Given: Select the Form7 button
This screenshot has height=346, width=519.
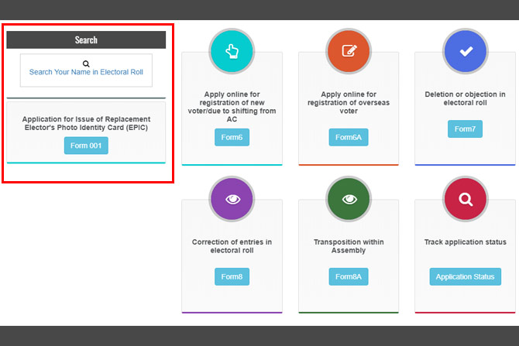Looking at the screenshot, I should point(465,128).
